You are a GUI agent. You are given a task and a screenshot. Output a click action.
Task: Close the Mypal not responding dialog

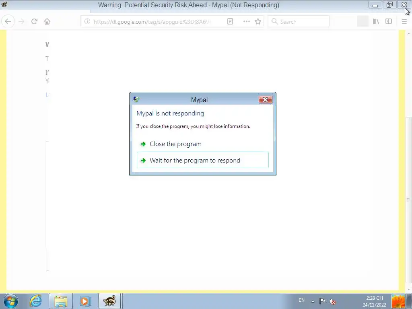tap(266, 100)
